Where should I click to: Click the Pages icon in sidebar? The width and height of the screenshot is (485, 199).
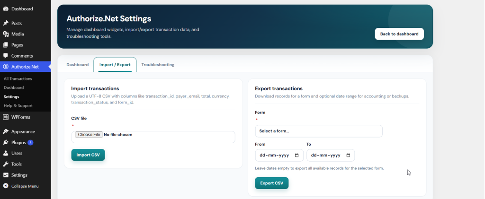coord(6,45)
